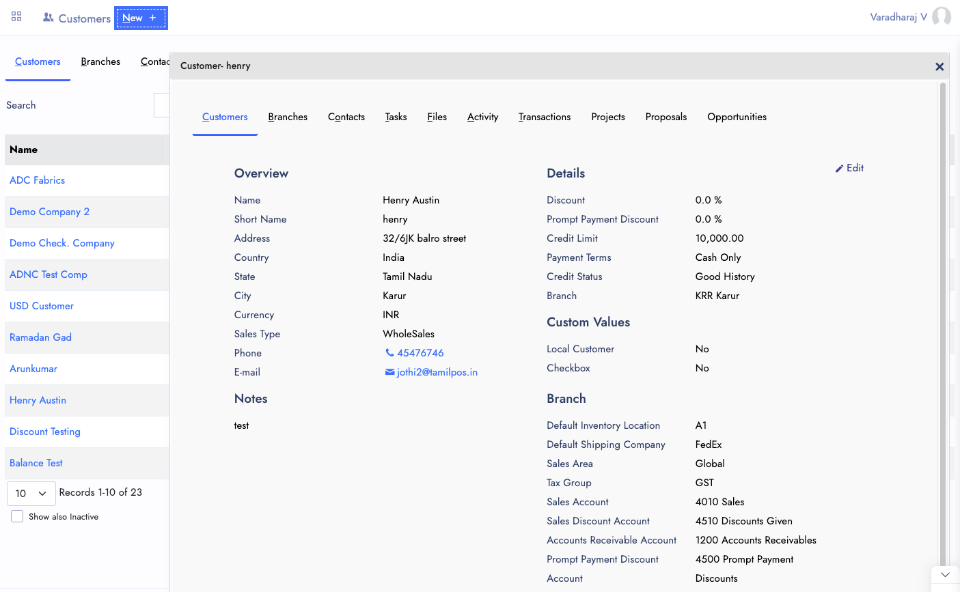Click the Credit Limit value 10,000.00
Image resolution: width=960 pixels, height=592 pixels.
point(719,238)
